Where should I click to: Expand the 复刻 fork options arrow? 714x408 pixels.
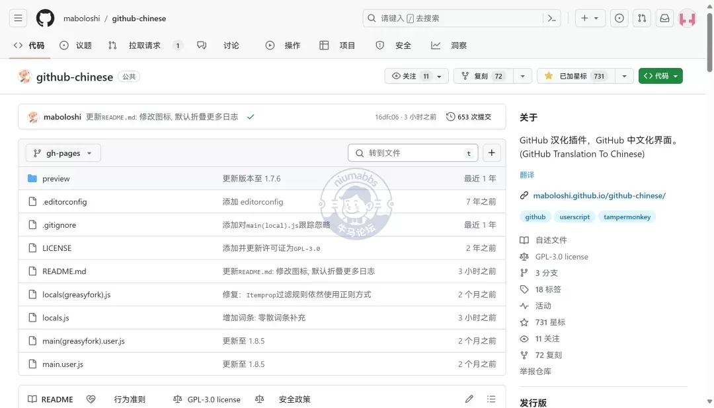point(523,76)
